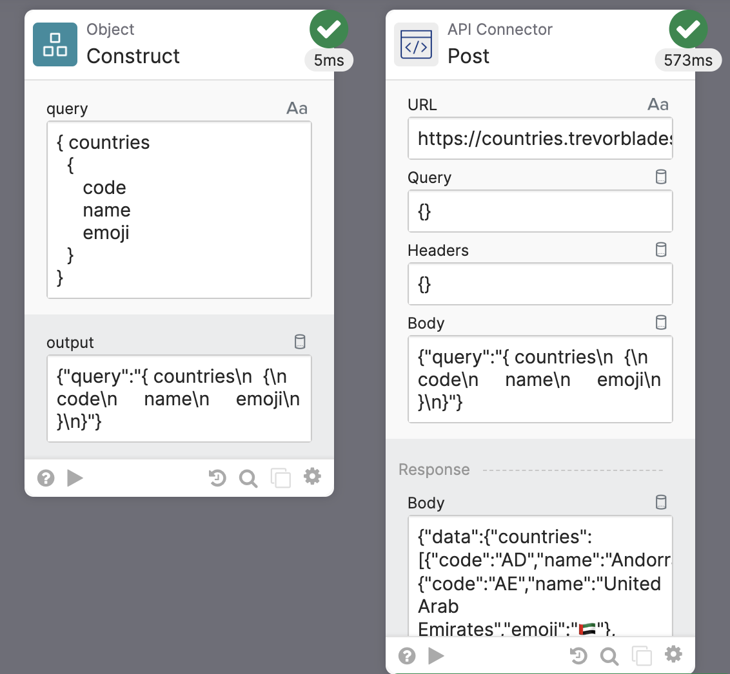This screenshot has width=730, height=674.
Task: Click into the URL input field
Action: point(540,138)
